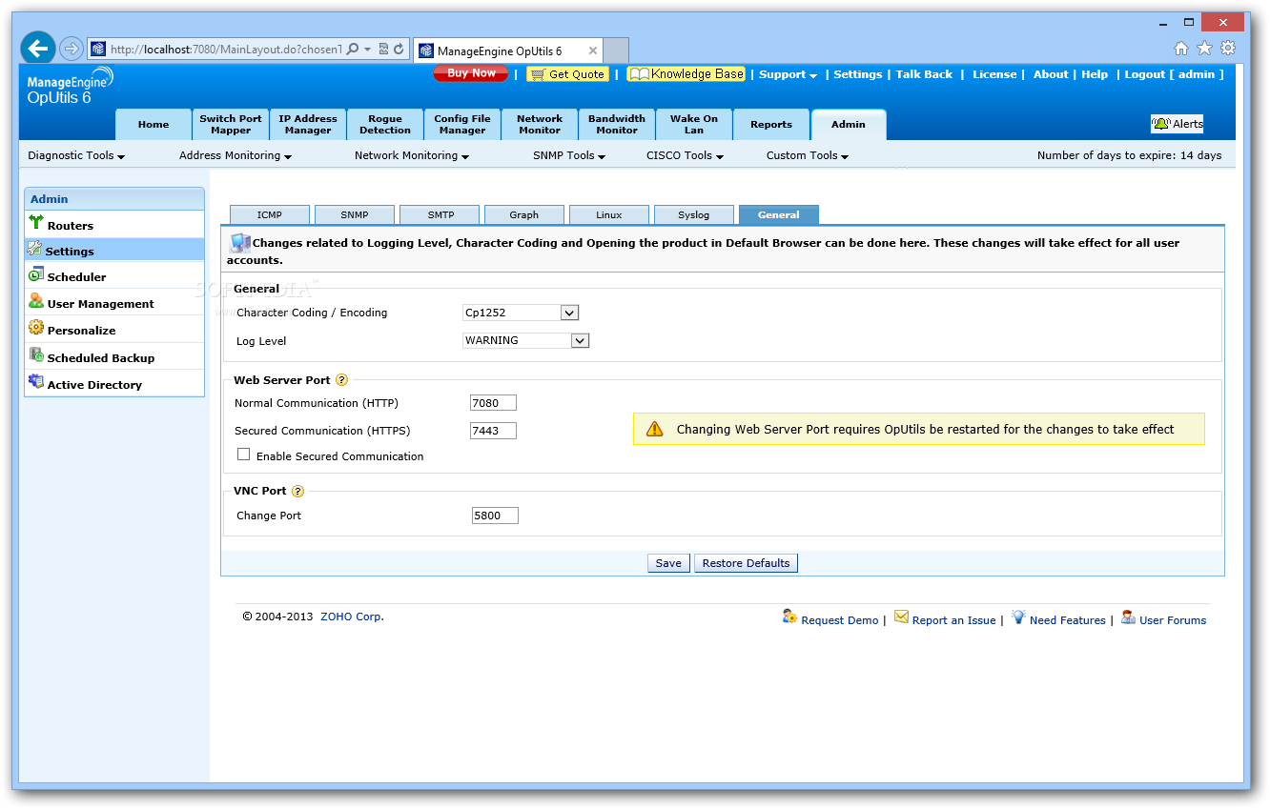
Task: Switch to the Graph tab
Action: (x=524, y=215)
